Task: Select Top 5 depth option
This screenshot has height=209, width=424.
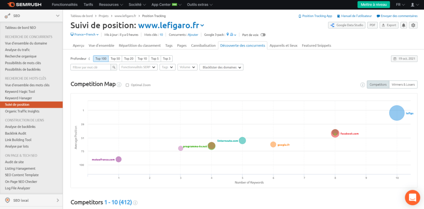Action: pyautogui.click(x=155, y=59)
